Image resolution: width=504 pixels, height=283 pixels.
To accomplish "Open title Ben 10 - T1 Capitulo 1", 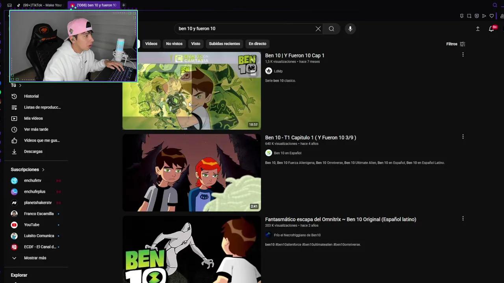I will [311, 138].
